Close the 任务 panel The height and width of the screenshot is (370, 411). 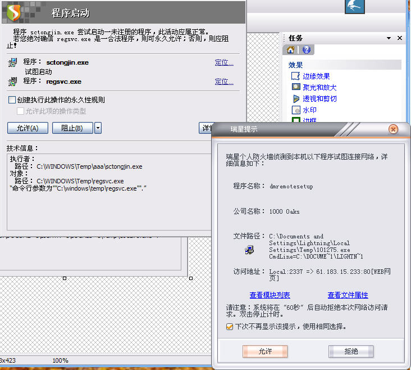click(399, 38)
